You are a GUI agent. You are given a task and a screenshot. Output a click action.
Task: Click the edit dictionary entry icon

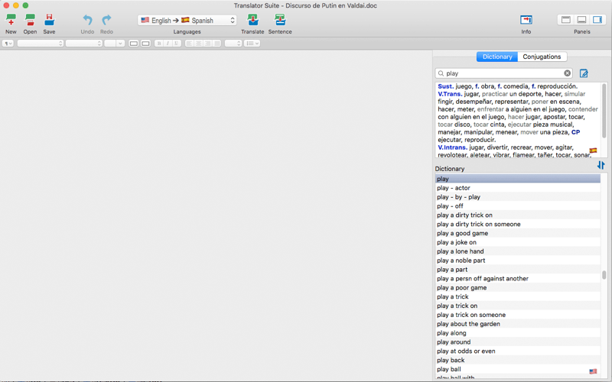click(584, 73)
